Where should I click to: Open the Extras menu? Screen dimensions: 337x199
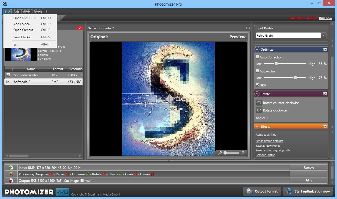[38, 12]
